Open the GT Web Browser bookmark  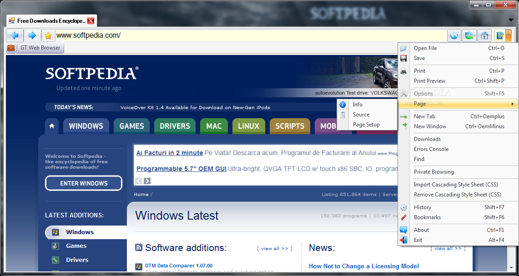pyautogui.click(x=40, y=48)
